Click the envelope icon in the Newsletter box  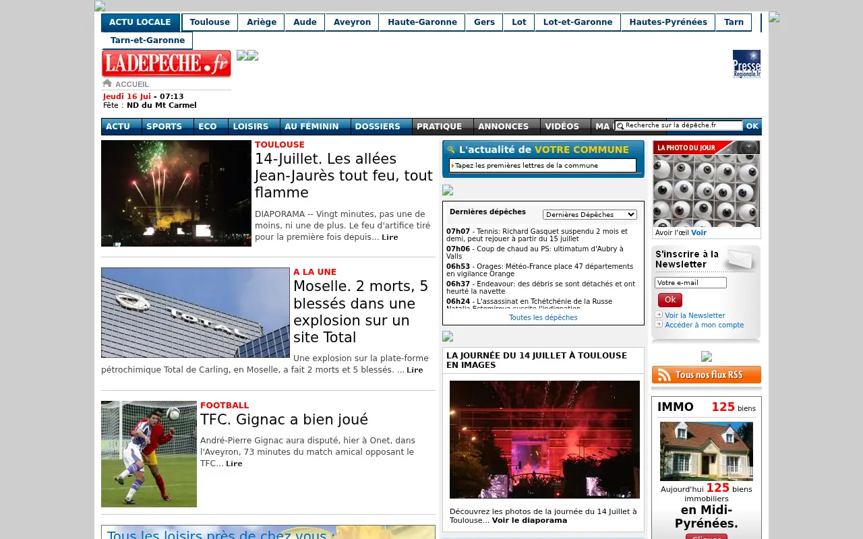pos(739,259)
